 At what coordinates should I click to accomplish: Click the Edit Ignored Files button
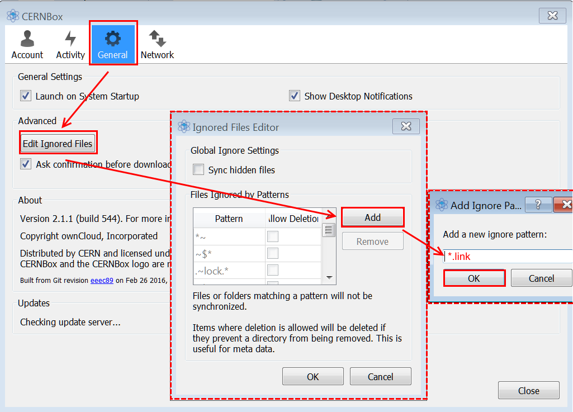pyautogui.click(x=58, y=144)
